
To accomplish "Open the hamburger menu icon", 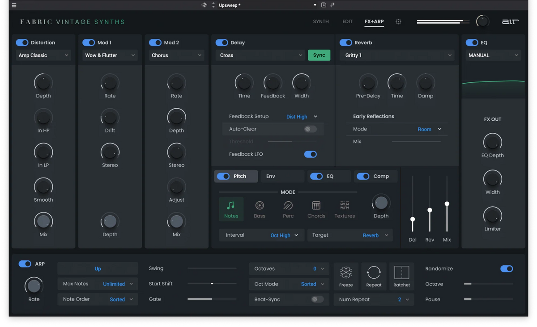I will point(14,5).
